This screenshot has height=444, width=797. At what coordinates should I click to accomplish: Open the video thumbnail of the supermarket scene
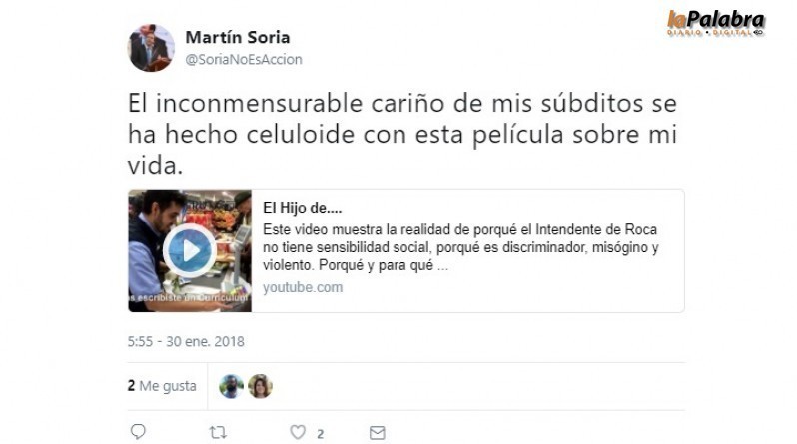coord(190,250)
